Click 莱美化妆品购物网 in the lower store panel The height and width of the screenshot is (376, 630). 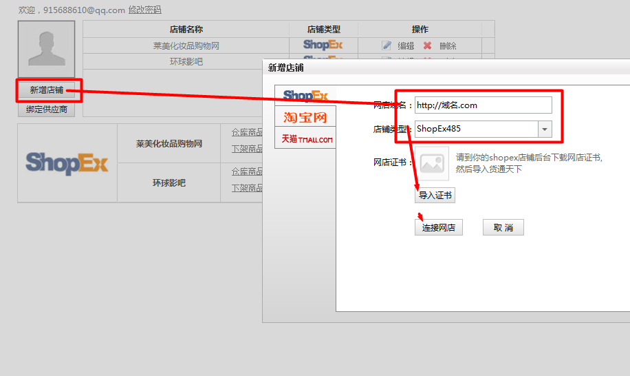pyautogui.click(x=169, y=143)
